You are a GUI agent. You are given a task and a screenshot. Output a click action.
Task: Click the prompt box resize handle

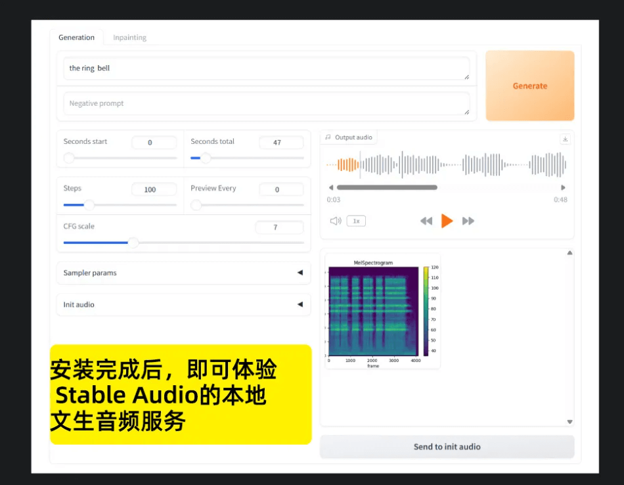click(466, 78)
